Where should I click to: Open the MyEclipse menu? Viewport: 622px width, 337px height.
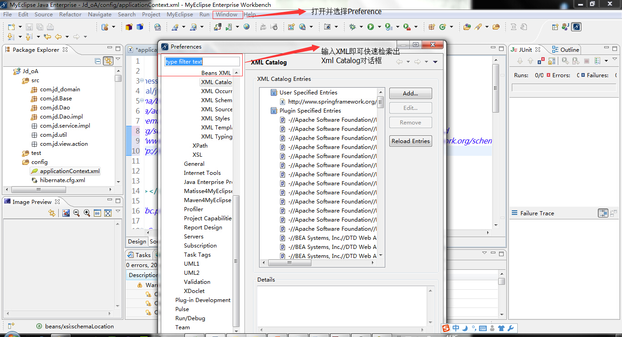pyautogui.click(x=180, y=15)
